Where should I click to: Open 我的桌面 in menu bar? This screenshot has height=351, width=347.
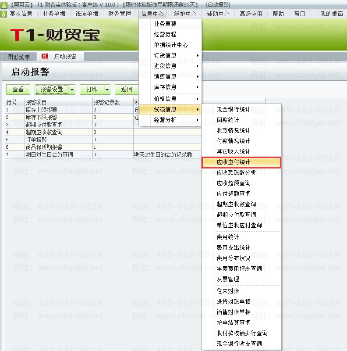pos(332,14)
